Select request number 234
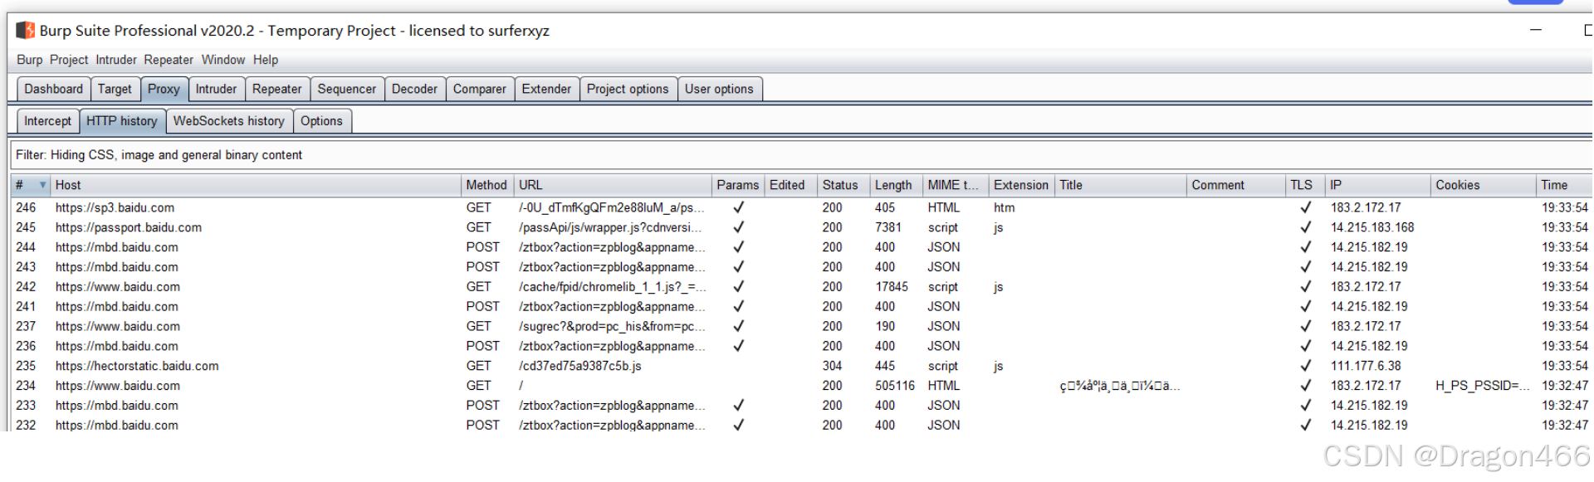Viewport: 1594px width, 482px height. click(26, 386)
